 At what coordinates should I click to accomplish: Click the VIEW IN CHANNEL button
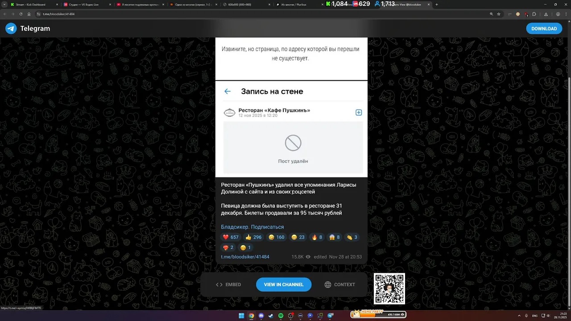coord(284,284)
